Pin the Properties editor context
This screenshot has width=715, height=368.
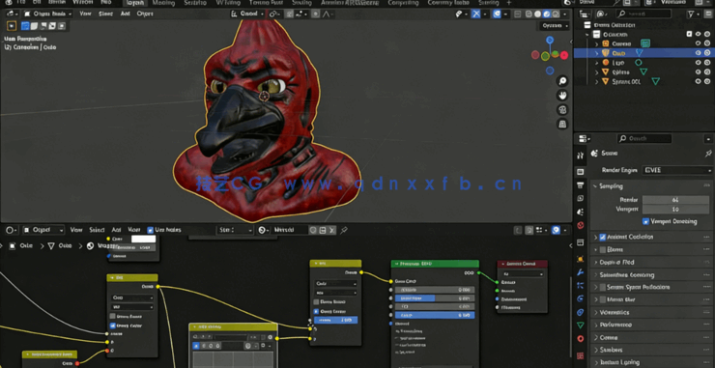coord(708,154)
